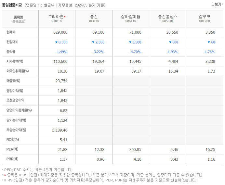Click the 영업이익증가율(%) row label
The image size is (225, 185).
(19, 110)
